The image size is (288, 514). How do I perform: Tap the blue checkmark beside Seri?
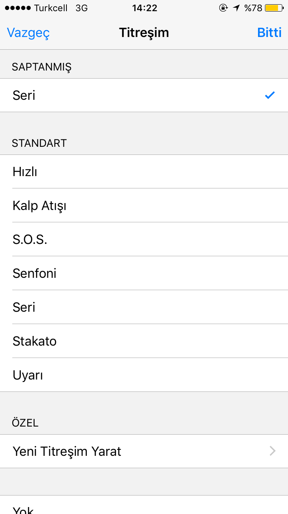(270, 95)
